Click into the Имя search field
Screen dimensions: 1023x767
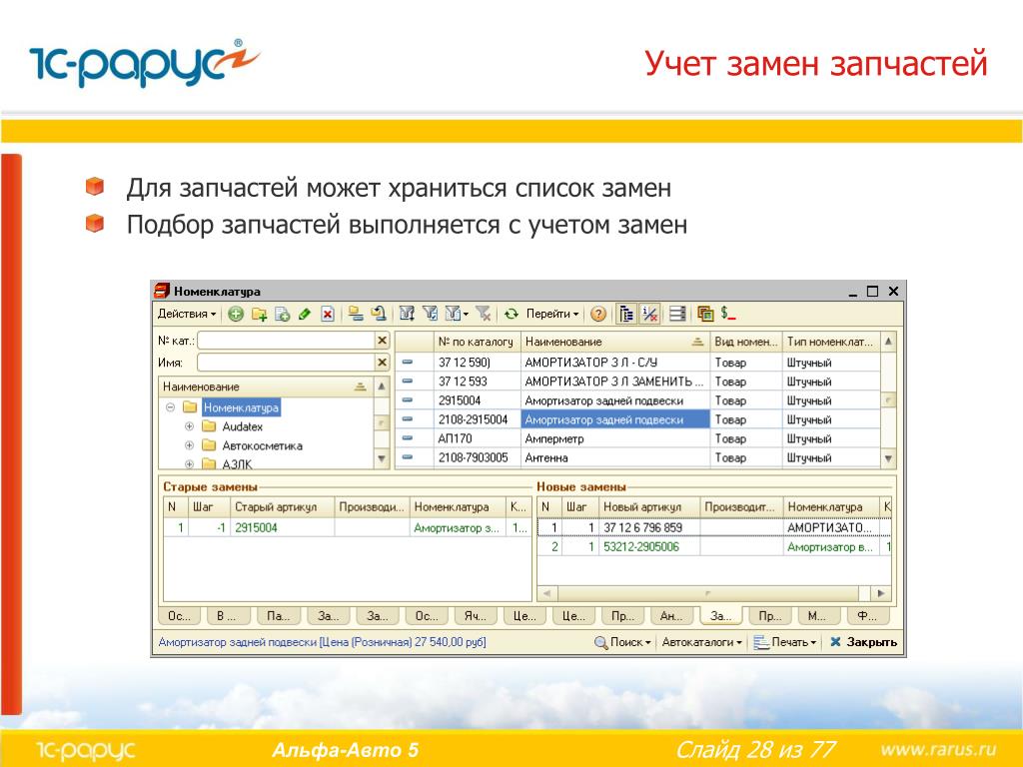285,362
